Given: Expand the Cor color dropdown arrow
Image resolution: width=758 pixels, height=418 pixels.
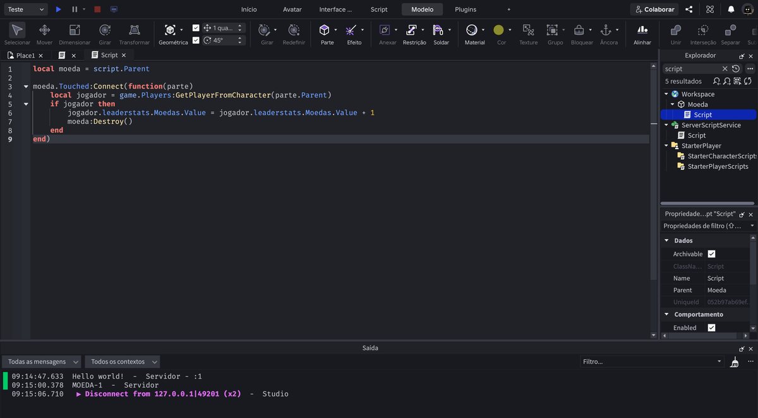Looking at the screenshot, I should point(510,30).
